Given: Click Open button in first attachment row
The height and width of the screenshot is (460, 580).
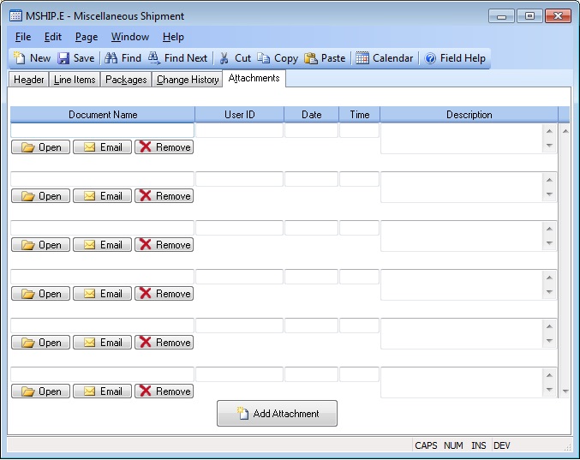Looking at the screenshot, I should click(41, 147).
